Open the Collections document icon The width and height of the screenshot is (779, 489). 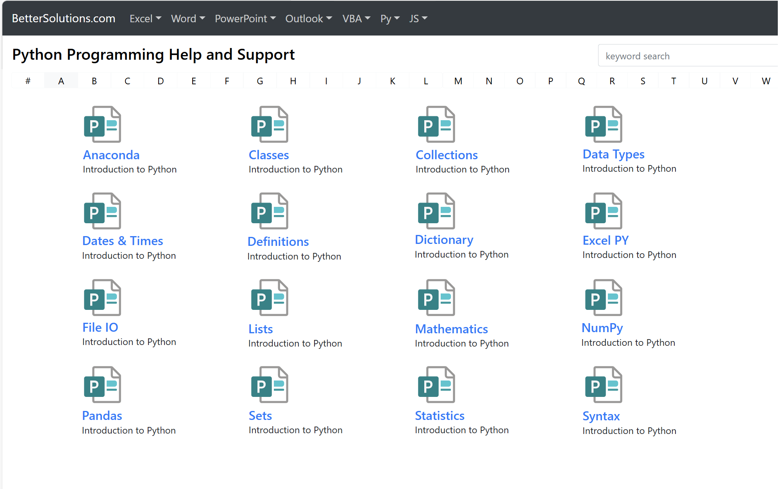pyautogui.click(x=436, y=124)
